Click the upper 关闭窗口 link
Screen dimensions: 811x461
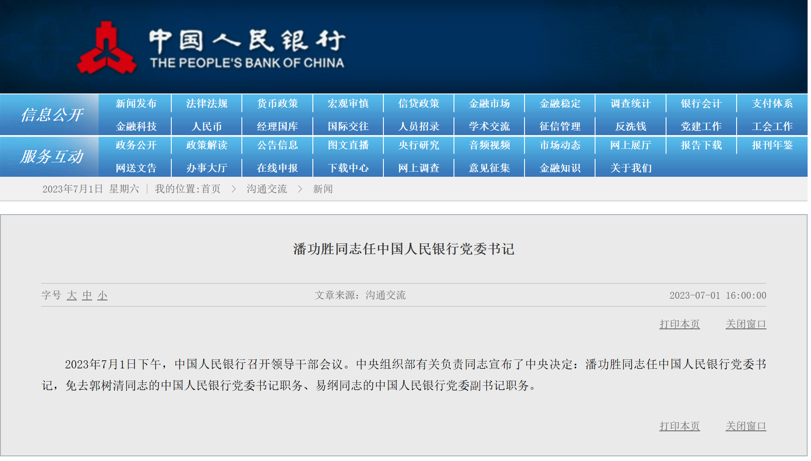click(x=746, y=324)
